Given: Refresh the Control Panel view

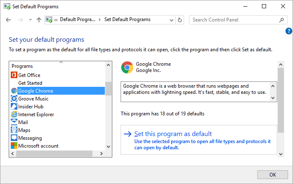Looking at the screenshot, I should 180,20.
